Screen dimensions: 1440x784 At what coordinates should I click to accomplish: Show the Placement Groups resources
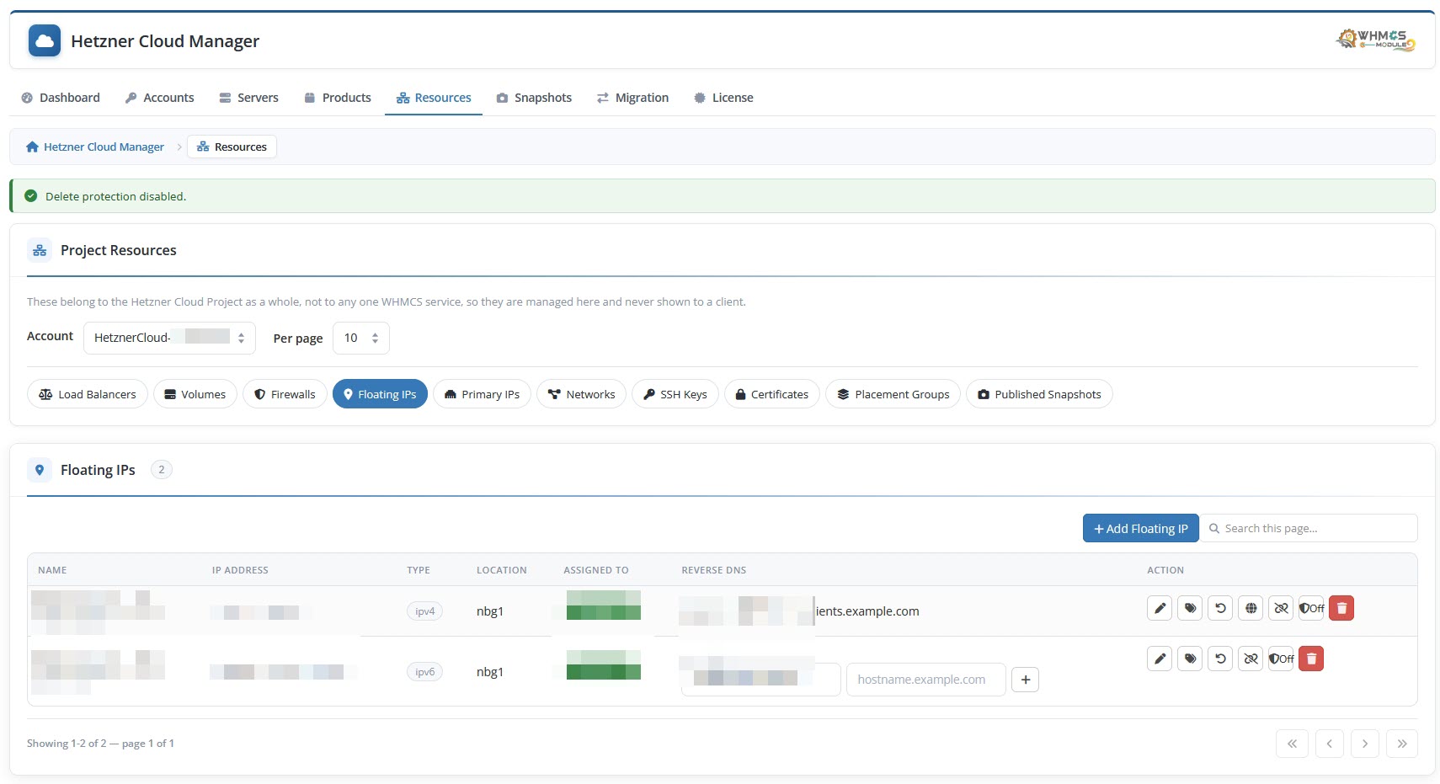[893, 394]
